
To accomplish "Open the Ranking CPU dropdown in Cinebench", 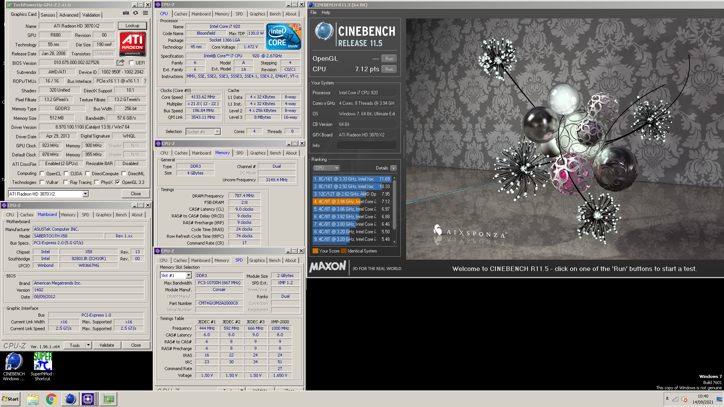I will pos(326,168).
